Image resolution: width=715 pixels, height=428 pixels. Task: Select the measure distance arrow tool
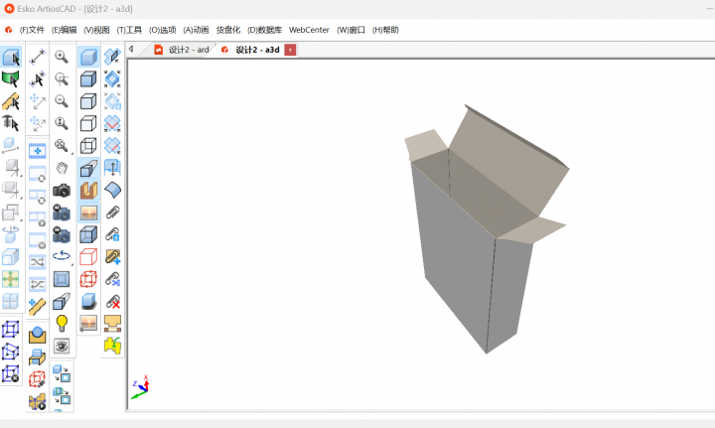pos(38,57)
